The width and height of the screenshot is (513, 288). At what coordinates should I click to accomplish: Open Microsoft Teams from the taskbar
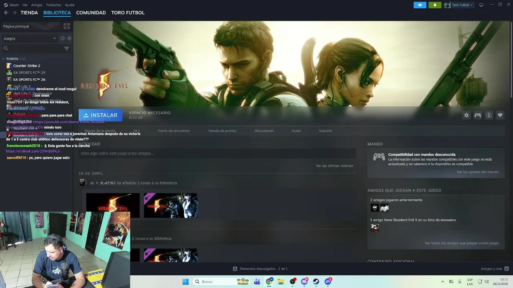pyautogui.click(x=257, y=282)
